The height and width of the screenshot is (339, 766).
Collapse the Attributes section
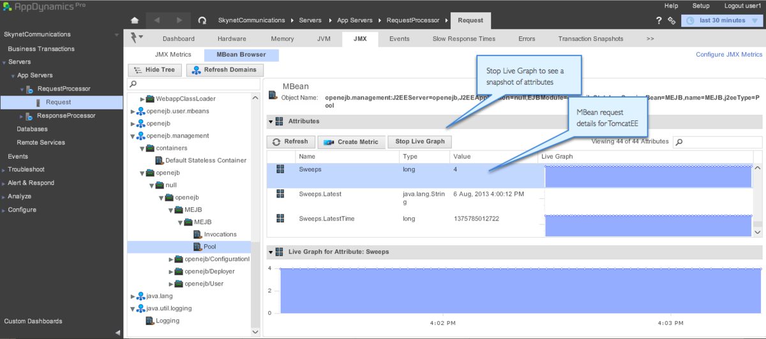pyautogui.click(x=271, y=121)
